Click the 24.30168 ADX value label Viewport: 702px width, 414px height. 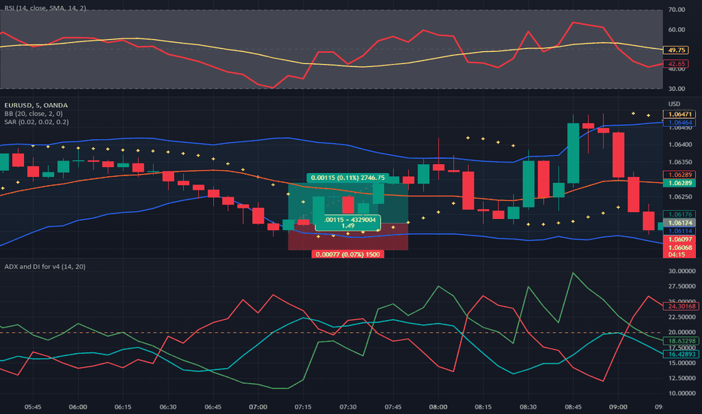(x=682, y=306)
